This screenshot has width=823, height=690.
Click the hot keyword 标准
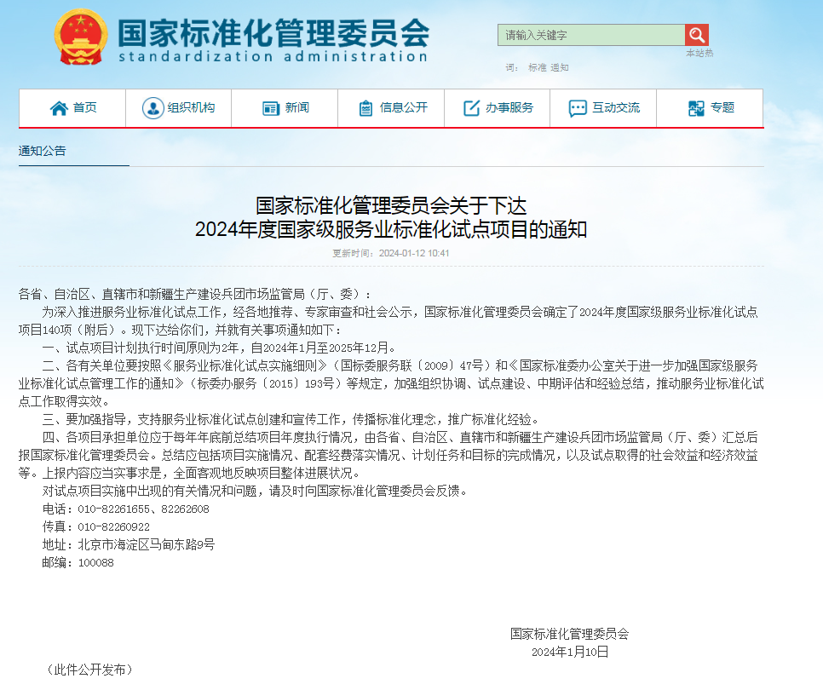tap(537, 67)
